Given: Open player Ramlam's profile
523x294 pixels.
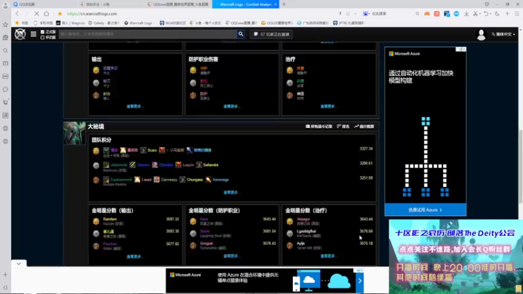Looking at the screenshot, I should tap(110, 219).
